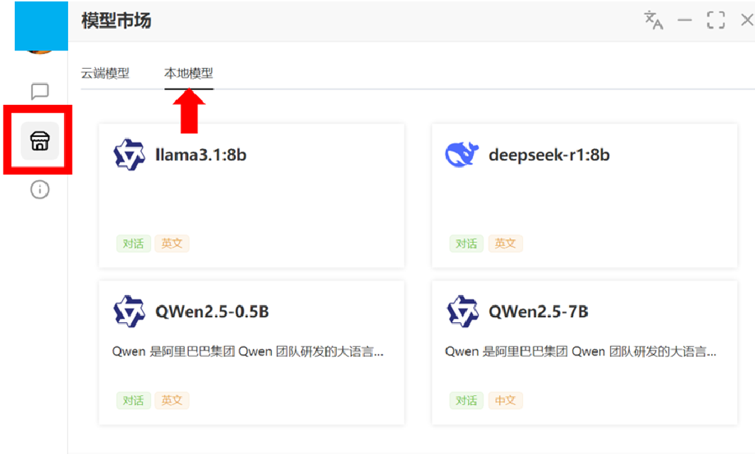This screenshot has height=454, width=755.
Task: Click the 英文 tag on llama3.1:8b
Action: coord(172,243)
